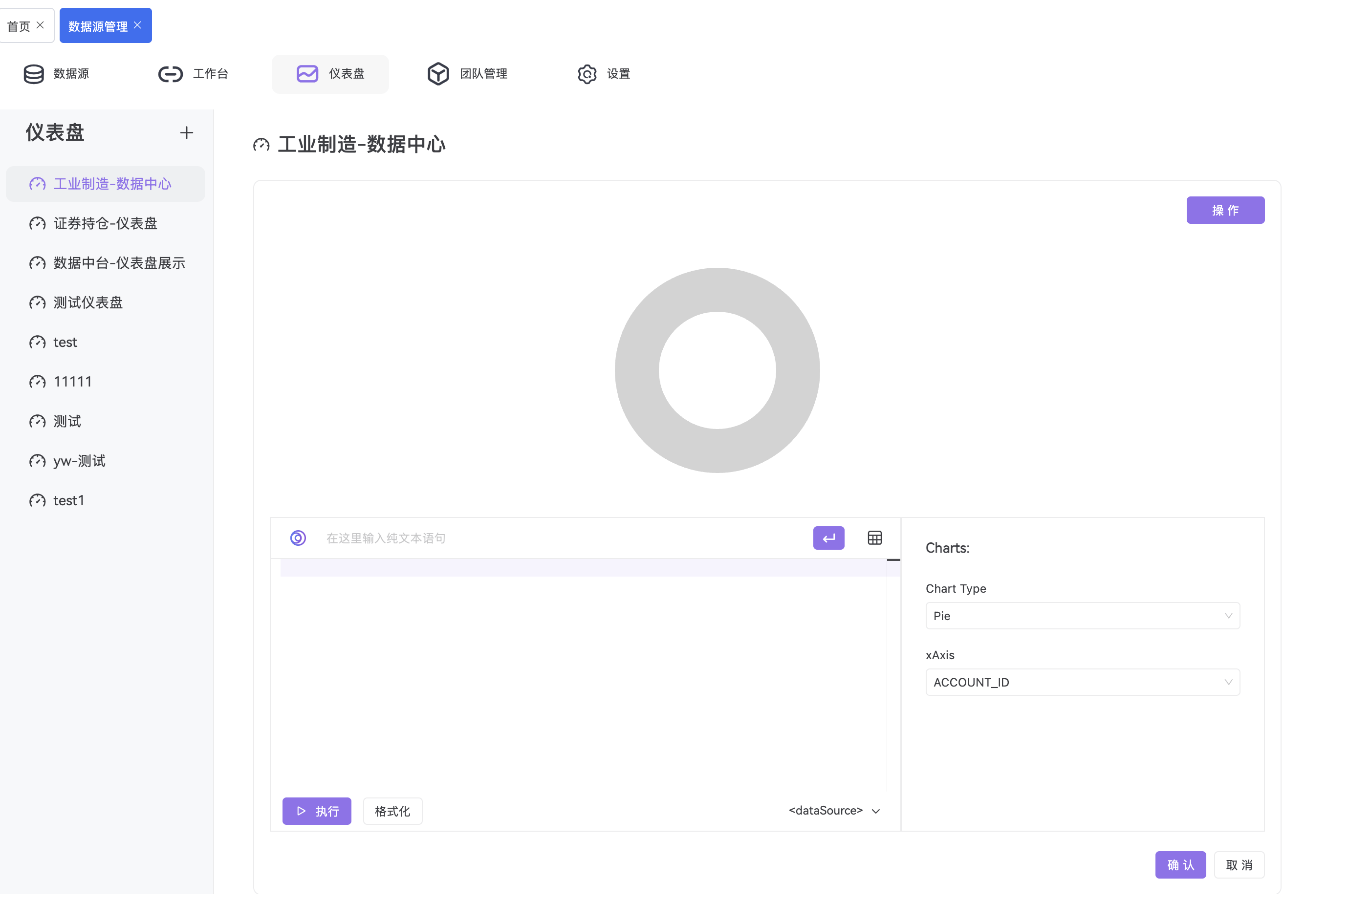Close the 数据源管理 tab
This screenshot has height=903, width=1349.
[x=137, y=25]
